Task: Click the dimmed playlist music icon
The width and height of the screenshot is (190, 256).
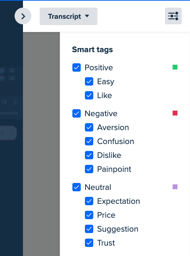Action: [x=4, y=102]
